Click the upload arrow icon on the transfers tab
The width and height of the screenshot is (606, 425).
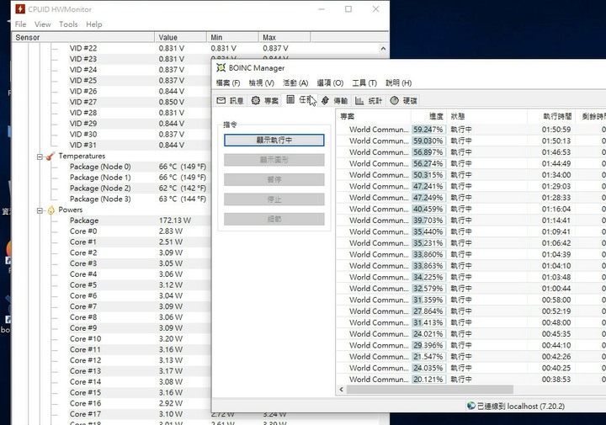[325, 100]
